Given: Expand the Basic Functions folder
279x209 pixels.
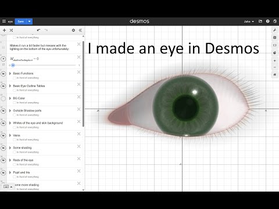Looking at the screenshot, I should [10, 73].
